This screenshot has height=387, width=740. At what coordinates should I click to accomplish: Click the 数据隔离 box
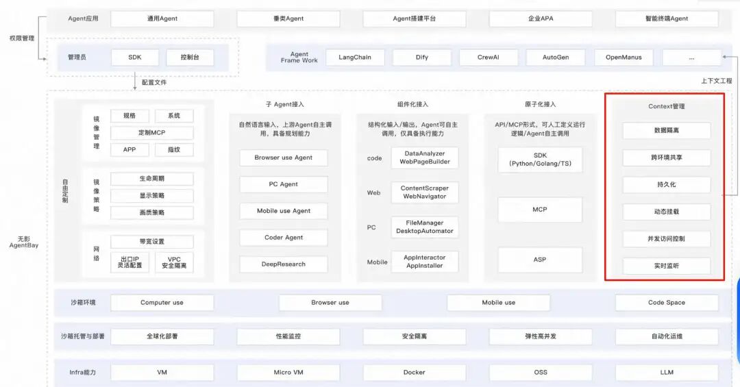click(667, 131)
